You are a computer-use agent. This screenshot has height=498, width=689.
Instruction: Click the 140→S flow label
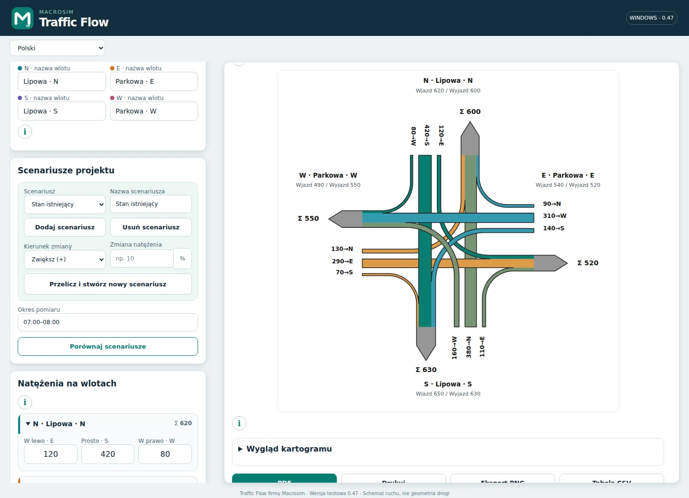[x=554, y=228]
